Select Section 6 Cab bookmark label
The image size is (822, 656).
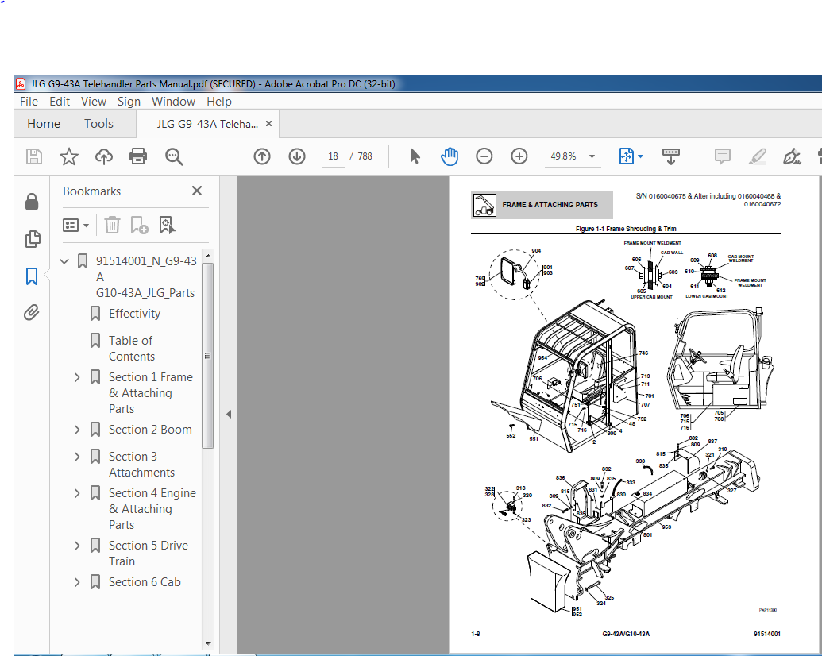click(x=145, y=582)
